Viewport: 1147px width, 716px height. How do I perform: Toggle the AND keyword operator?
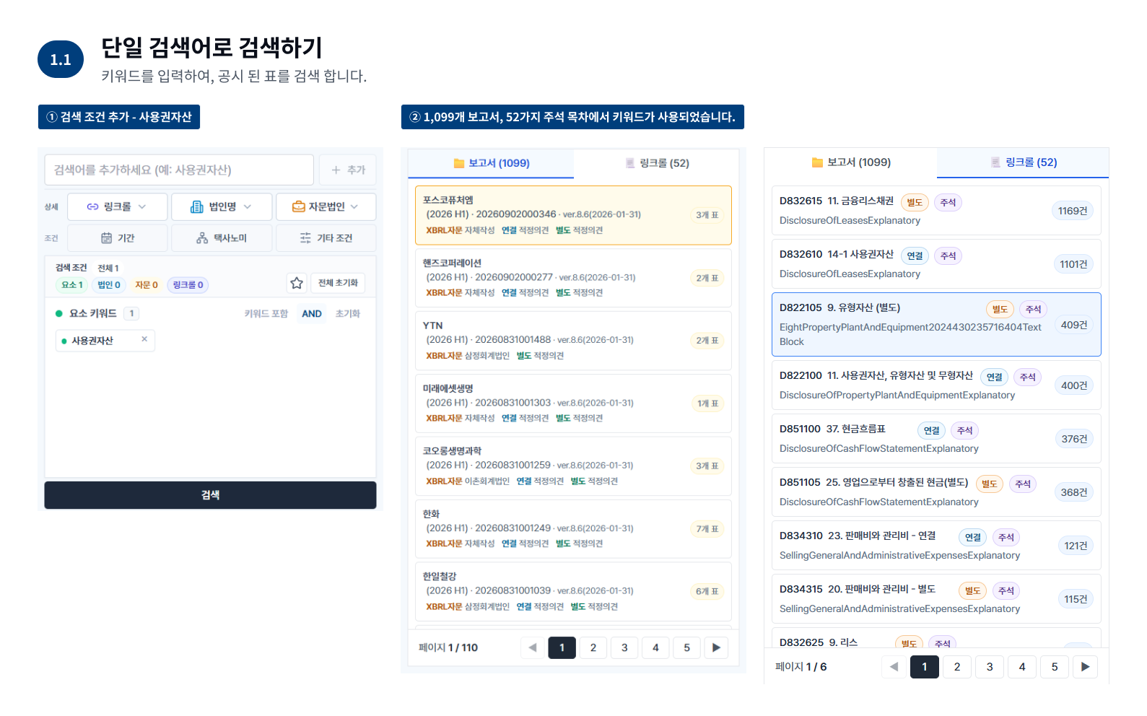pos(312,313)
